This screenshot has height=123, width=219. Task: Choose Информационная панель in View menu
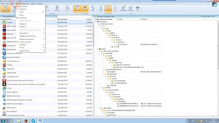(31, 36)
